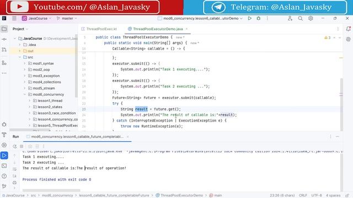Image resolution: width=353 pixels, height=198 pixels.
Task: Run the current configuration
Action: click(x=250, y=18)
